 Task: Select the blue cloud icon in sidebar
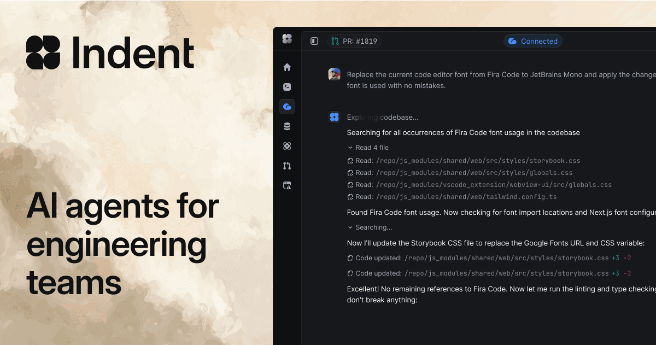click(287, 107)
